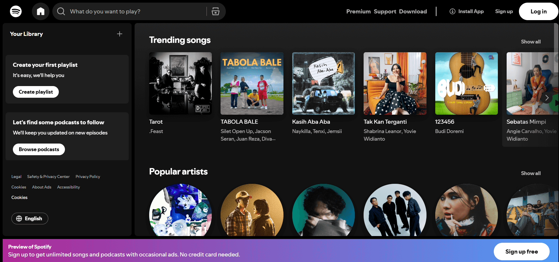Click the next arrow in Trending songs

click(547, 98)
